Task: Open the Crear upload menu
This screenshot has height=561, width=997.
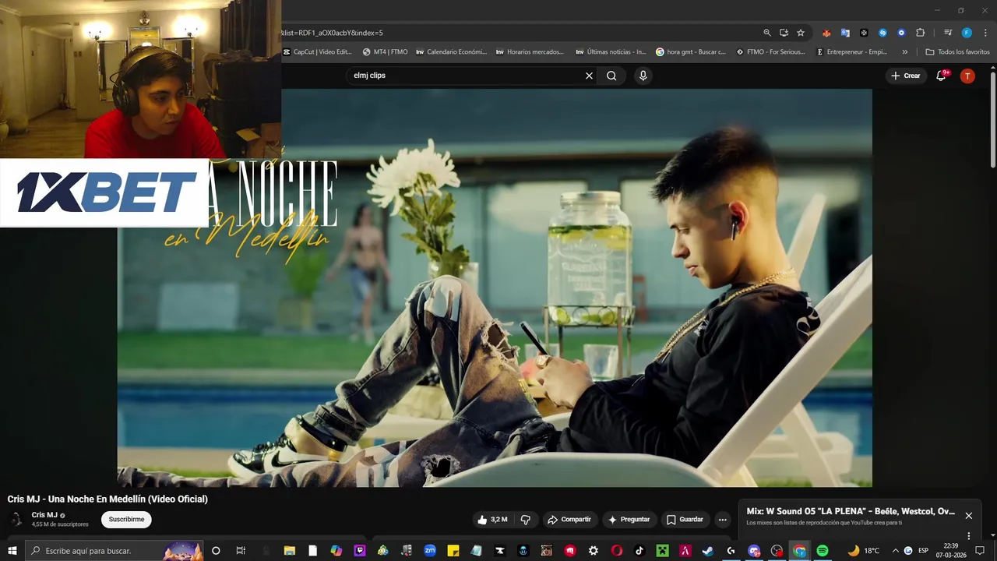Action: pyautogui.click(x=906, y=76)
